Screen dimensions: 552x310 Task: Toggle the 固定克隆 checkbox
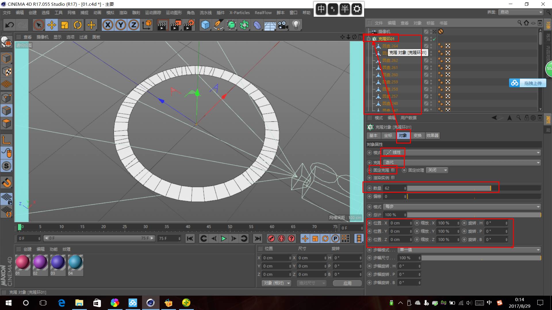click(393, 170)
